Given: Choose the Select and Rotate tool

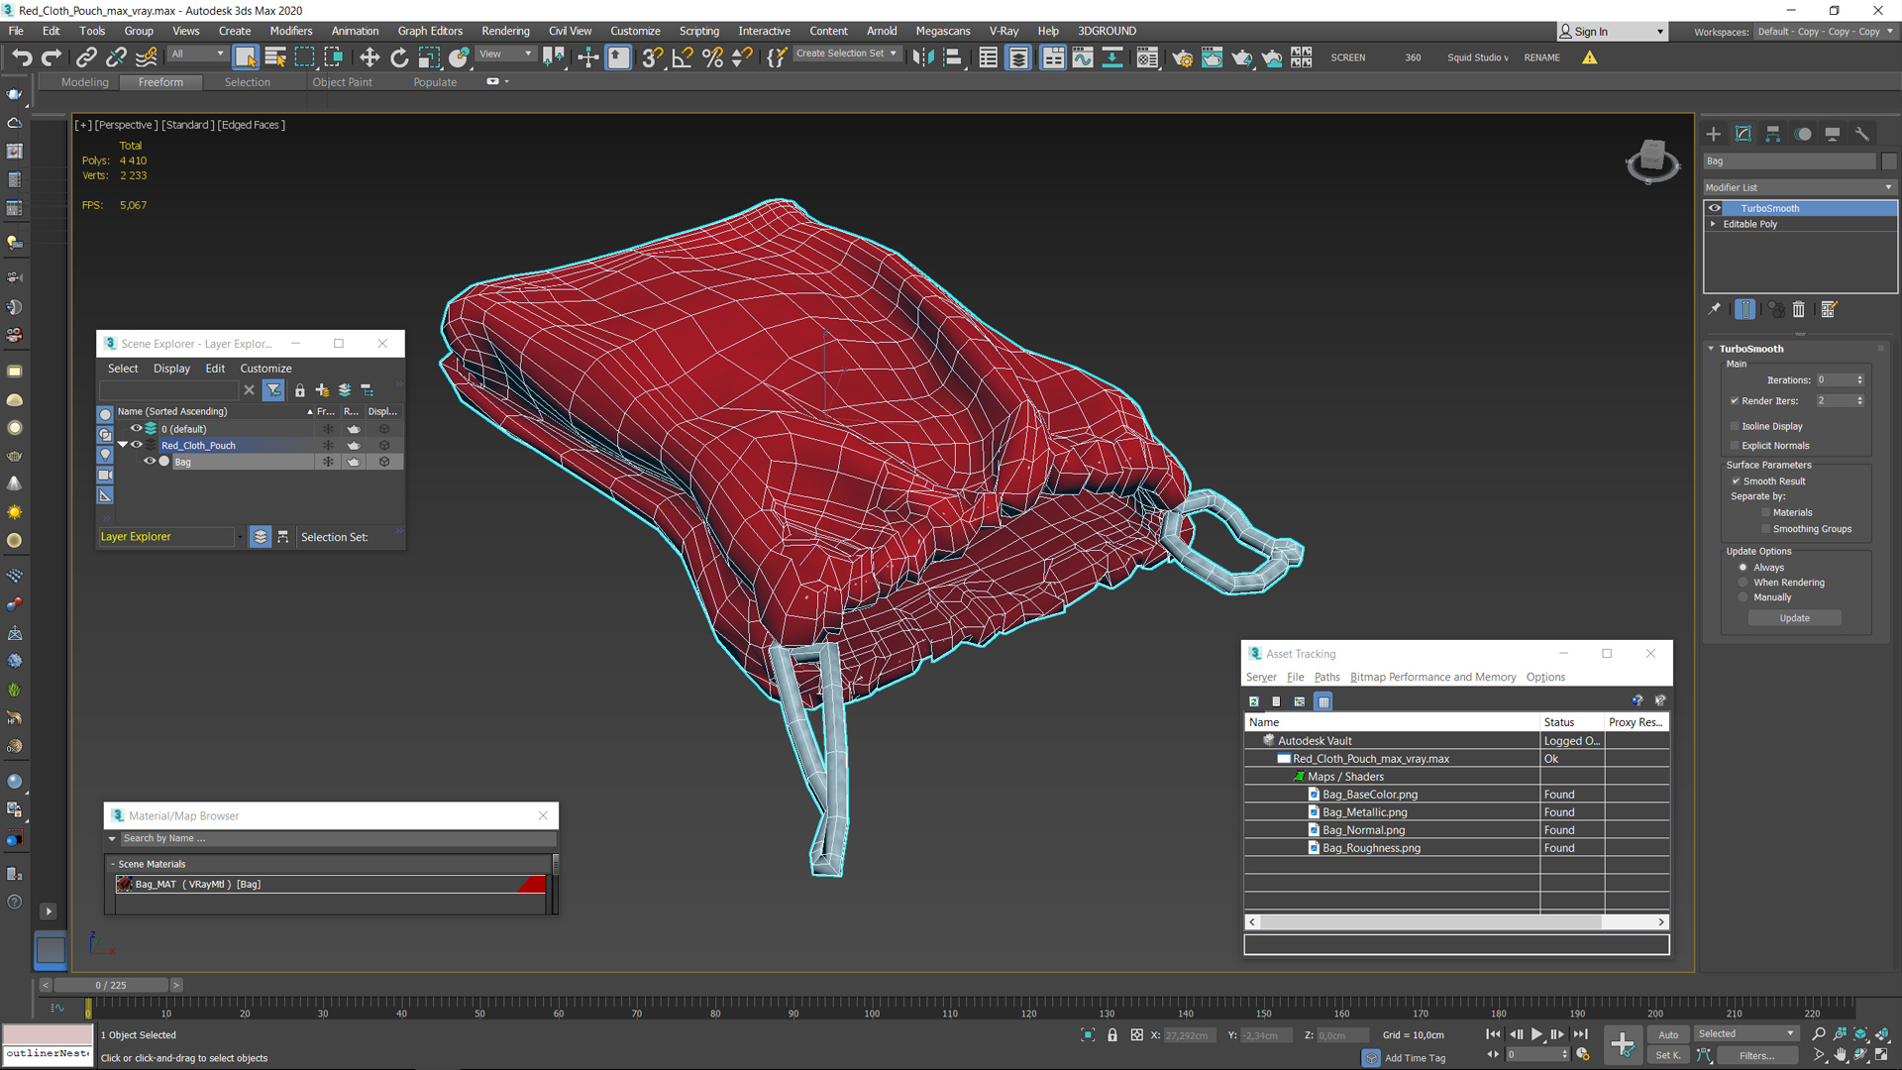Looking at the screenshot, I should click(399, 57).
